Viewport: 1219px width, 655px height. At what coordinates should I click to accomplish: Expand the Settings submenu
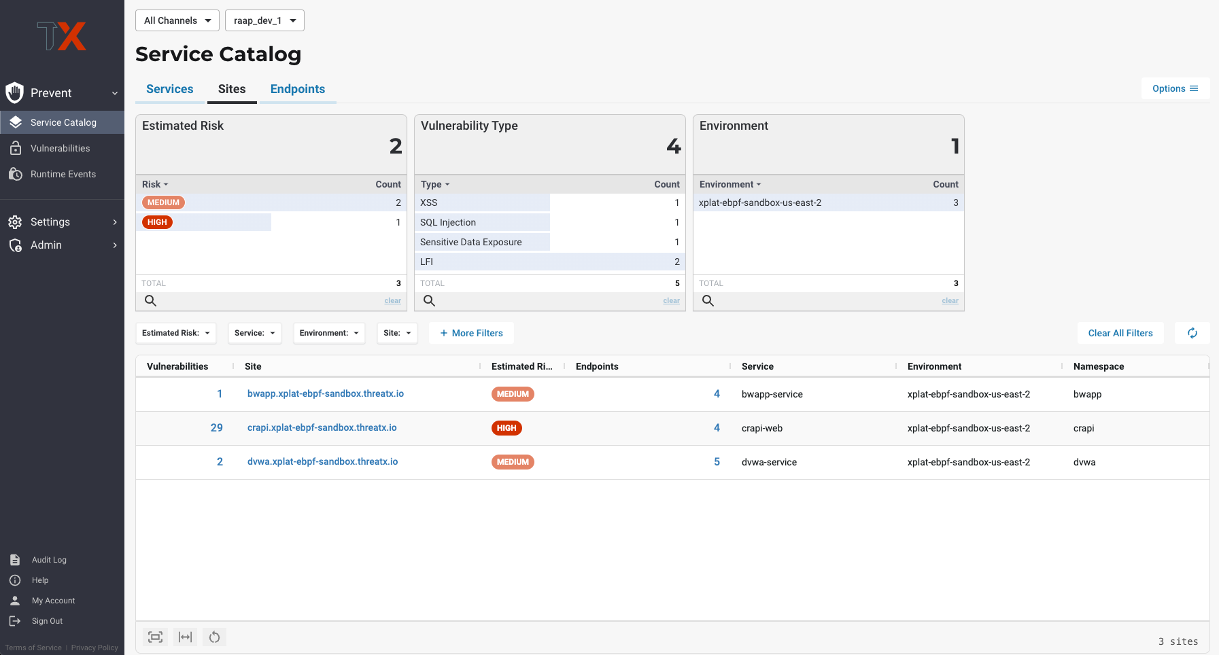click(115, 222)
